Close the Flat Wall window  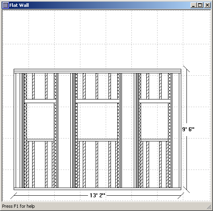[207, 5]
